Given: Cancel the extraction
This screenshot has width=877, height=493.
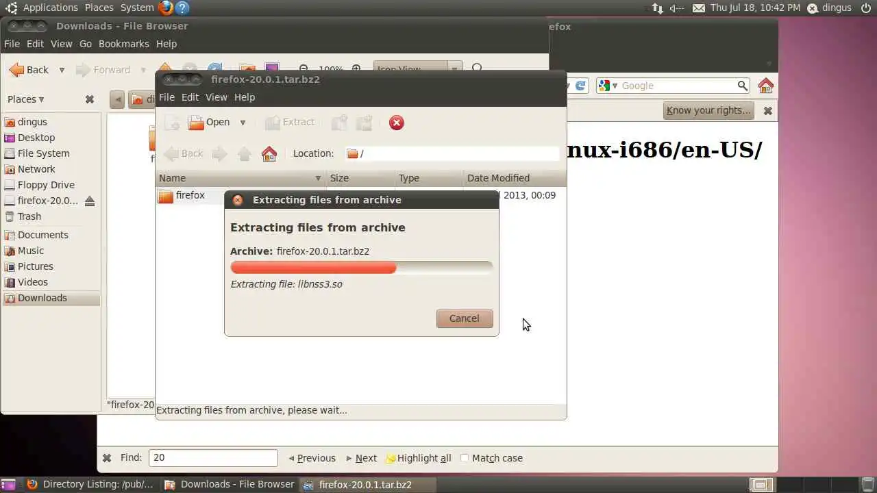Looking at the screenshot, I should 465,318.
